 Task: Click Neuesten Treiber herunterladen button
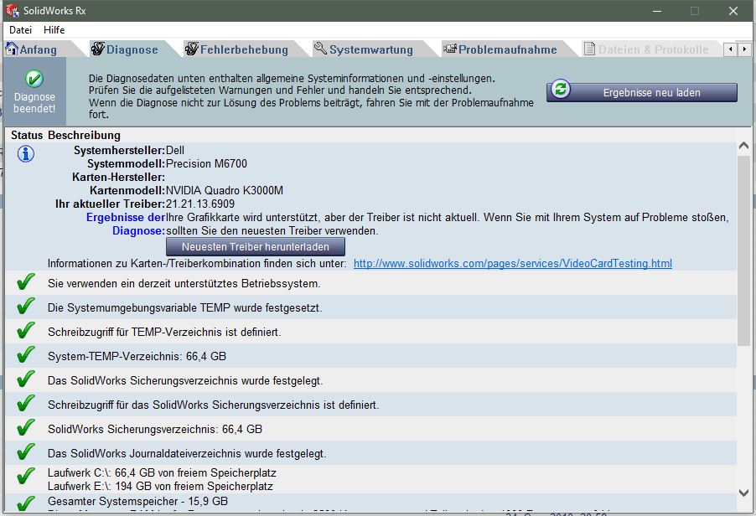coord(256,246)
